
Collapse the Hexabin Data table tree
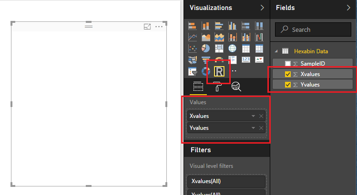276,51
